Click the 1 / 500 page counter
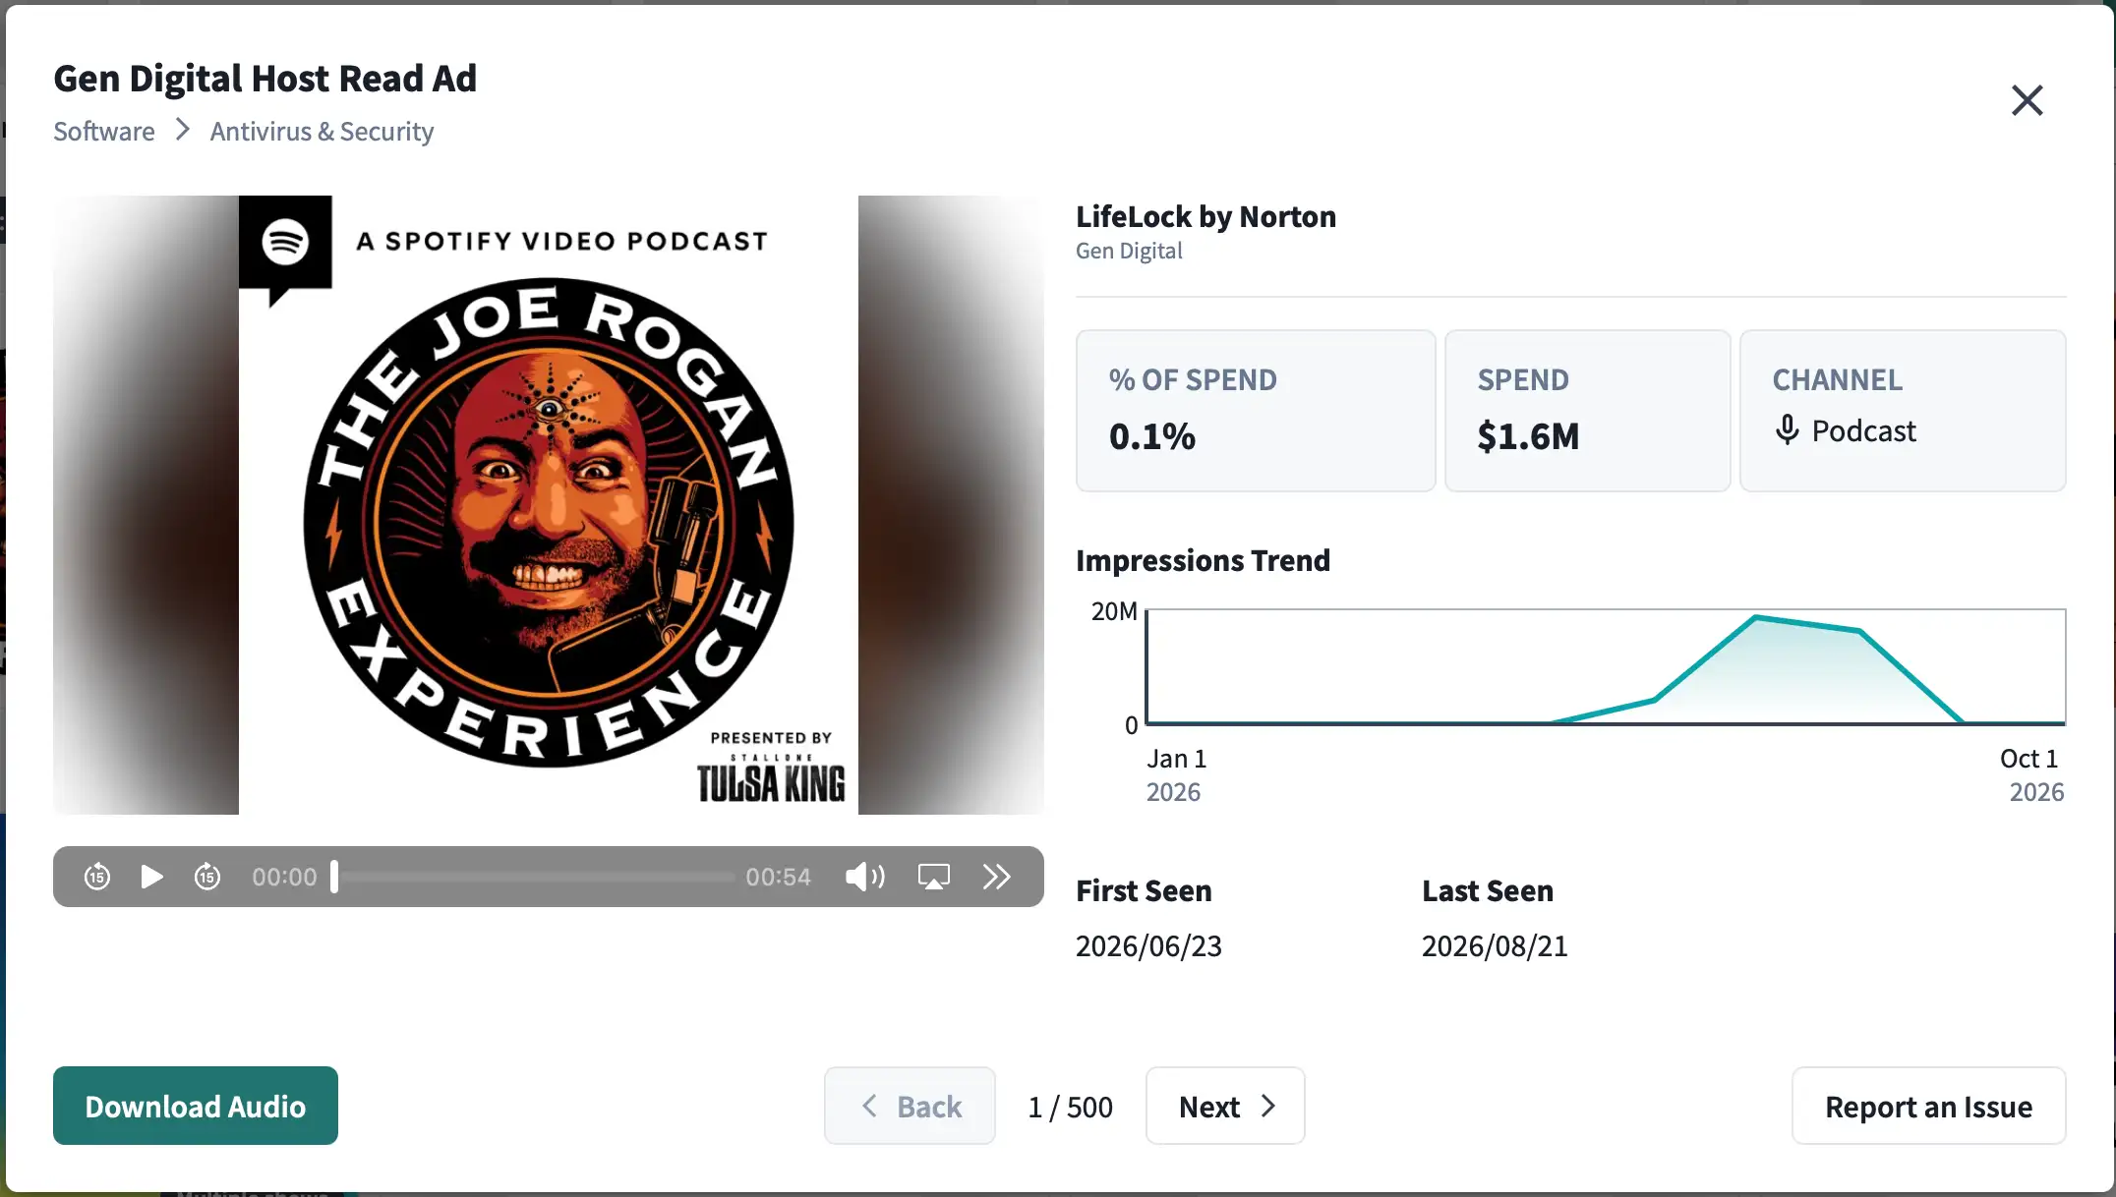The width and height of the screenshot is (2116, 1197). coord(1071,1107)
